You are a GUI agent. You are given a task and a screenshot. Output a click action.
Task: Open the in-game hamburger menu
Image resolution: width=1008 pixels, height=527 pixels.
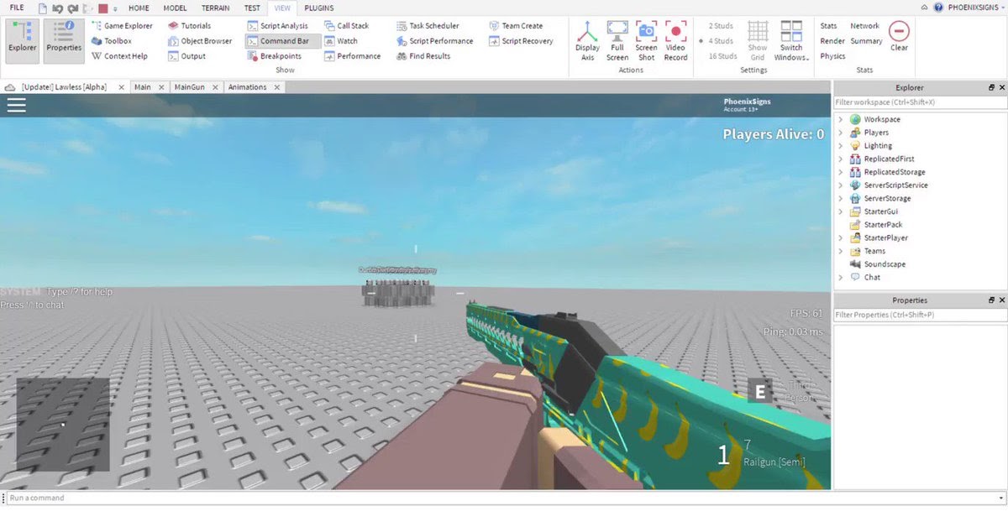coord(16,105)
